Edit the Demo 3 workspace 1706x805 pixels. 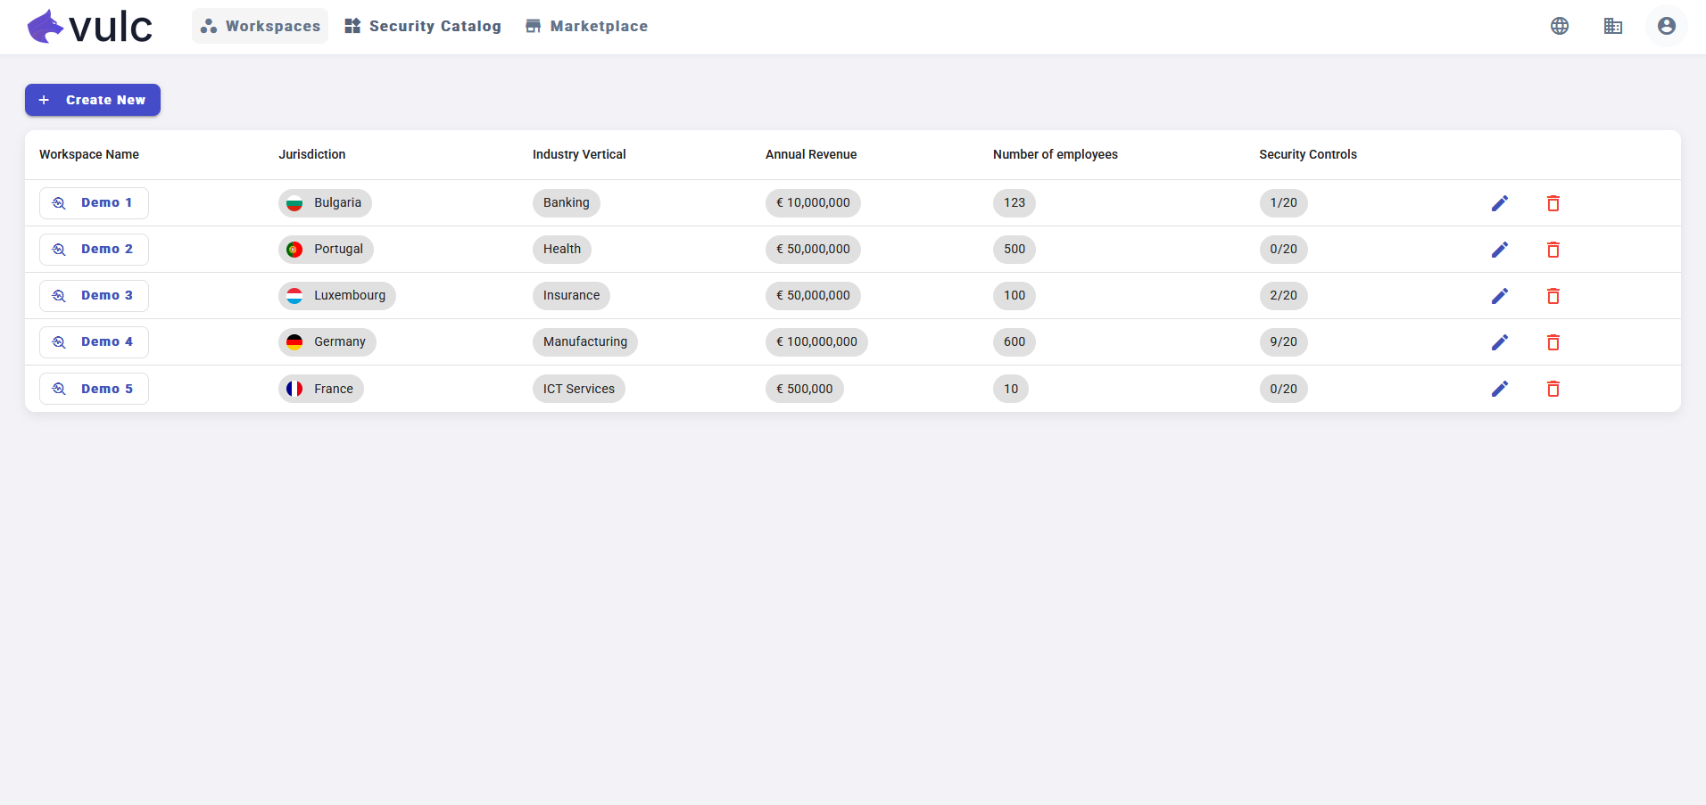point(1500,296)
